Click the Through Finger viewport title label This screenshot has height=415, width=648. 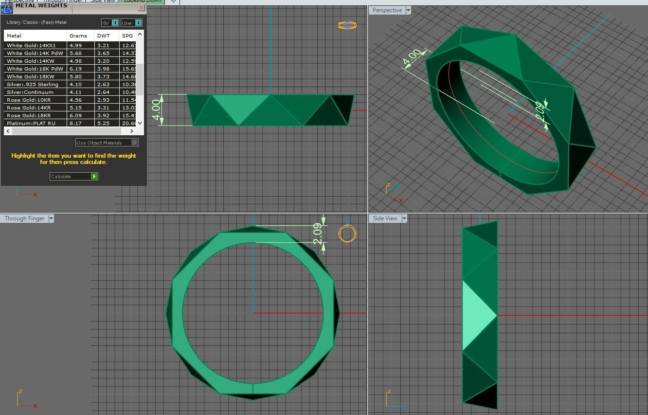click(x=24, y=218)
